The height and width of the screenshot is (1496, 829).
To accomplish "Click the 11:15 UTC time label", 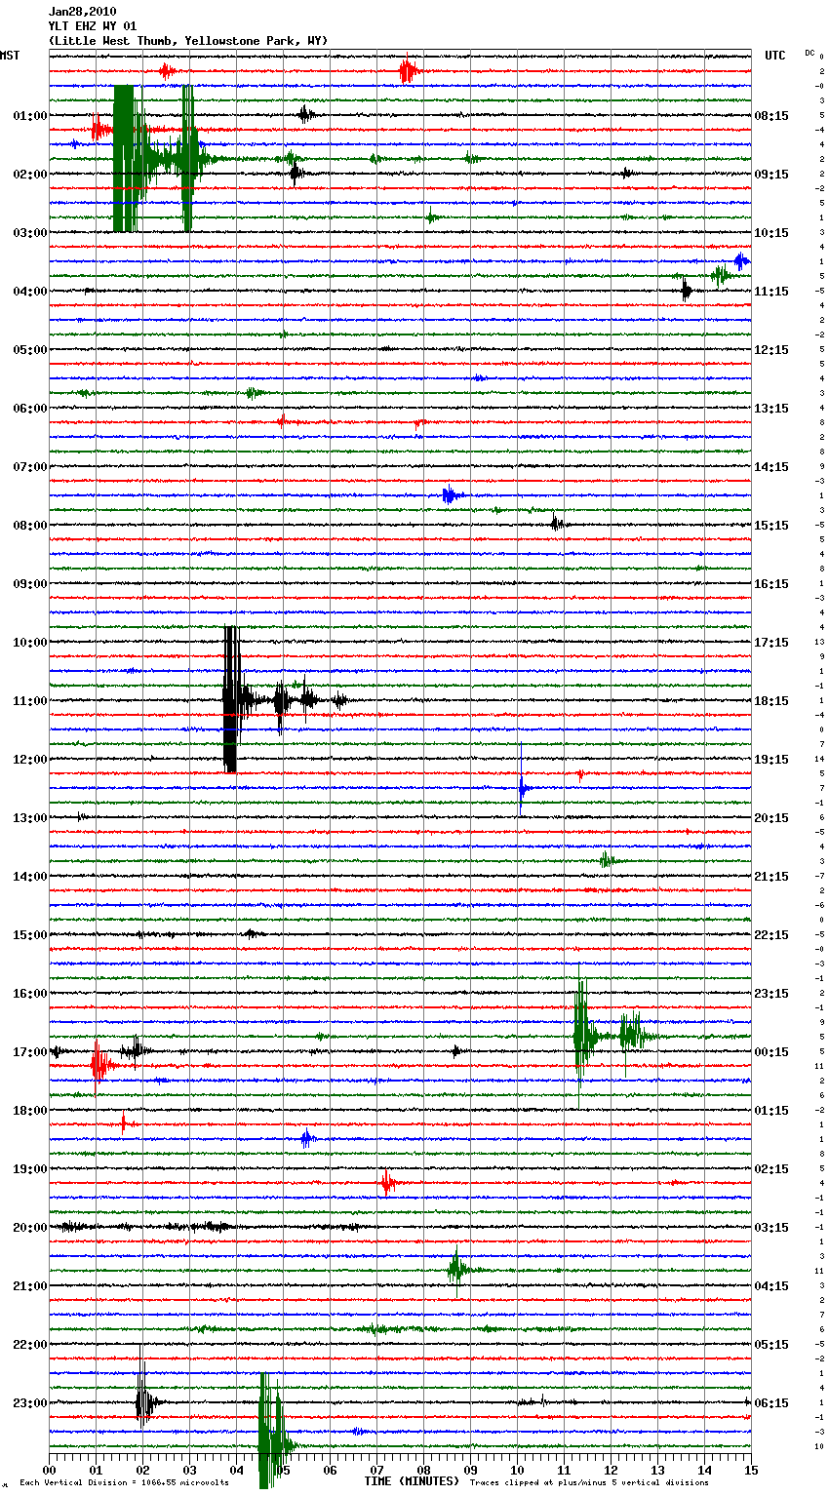I will 771,292.
